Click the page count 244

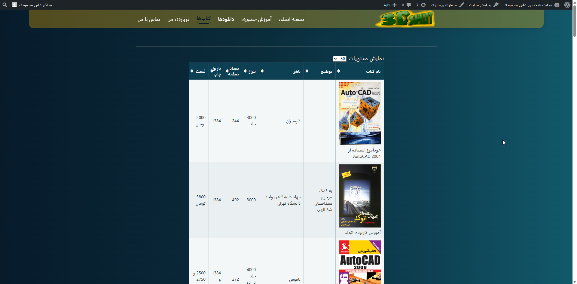(x=236, y=121)
